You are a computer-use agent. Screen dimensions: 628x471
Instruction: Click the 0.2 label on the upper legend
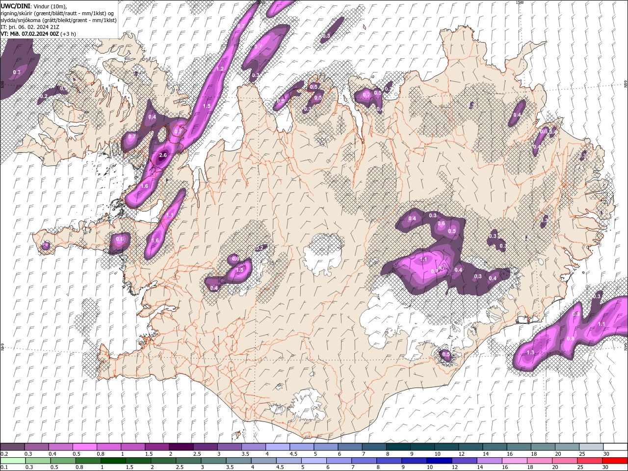coord(4,454)
